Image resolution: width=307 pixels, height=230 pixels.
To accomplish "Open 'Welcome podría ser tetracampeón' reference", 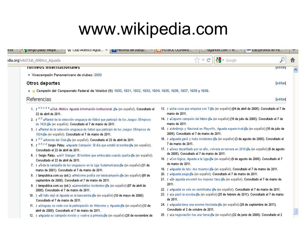I will tap(96, 175).
